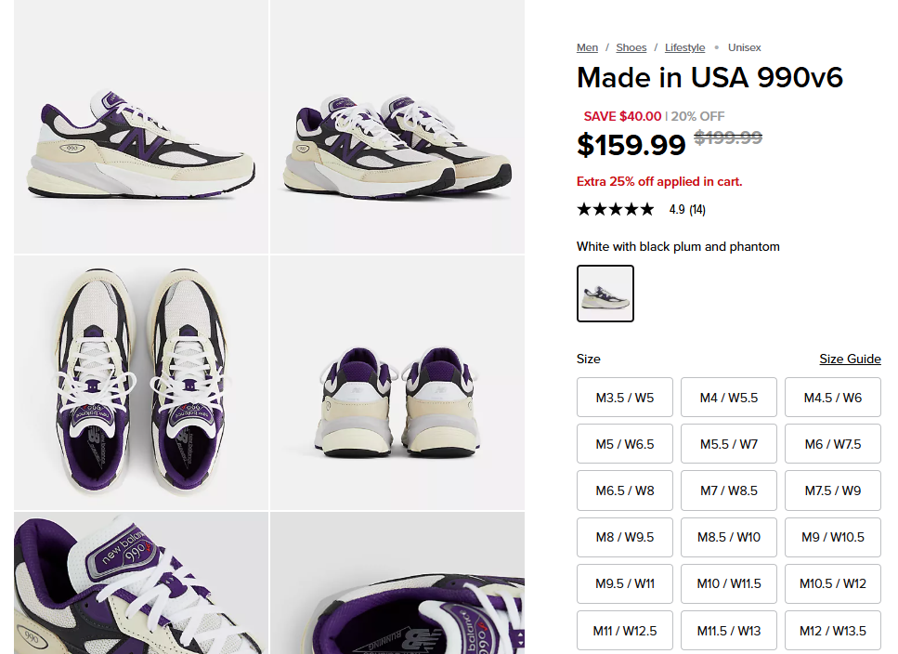898x654 pixels.
Task: View the rear heel shoe photo
Action: point(397,382)
